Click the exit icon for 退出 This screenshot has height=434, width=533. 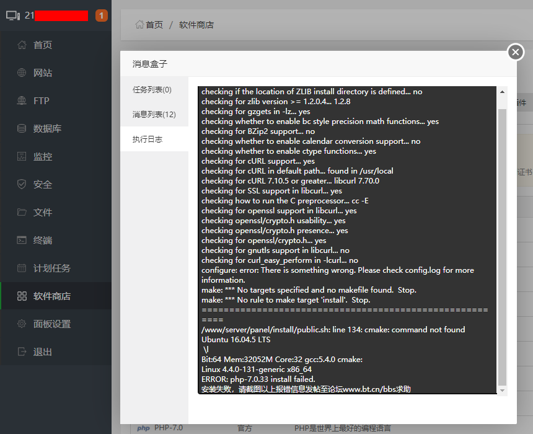tap(22, 352)
